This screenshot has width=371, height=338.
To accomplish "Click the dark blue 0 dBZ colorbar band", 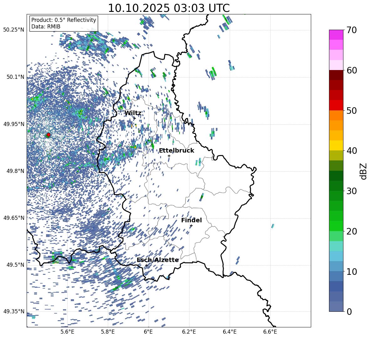I will point(336,306).
